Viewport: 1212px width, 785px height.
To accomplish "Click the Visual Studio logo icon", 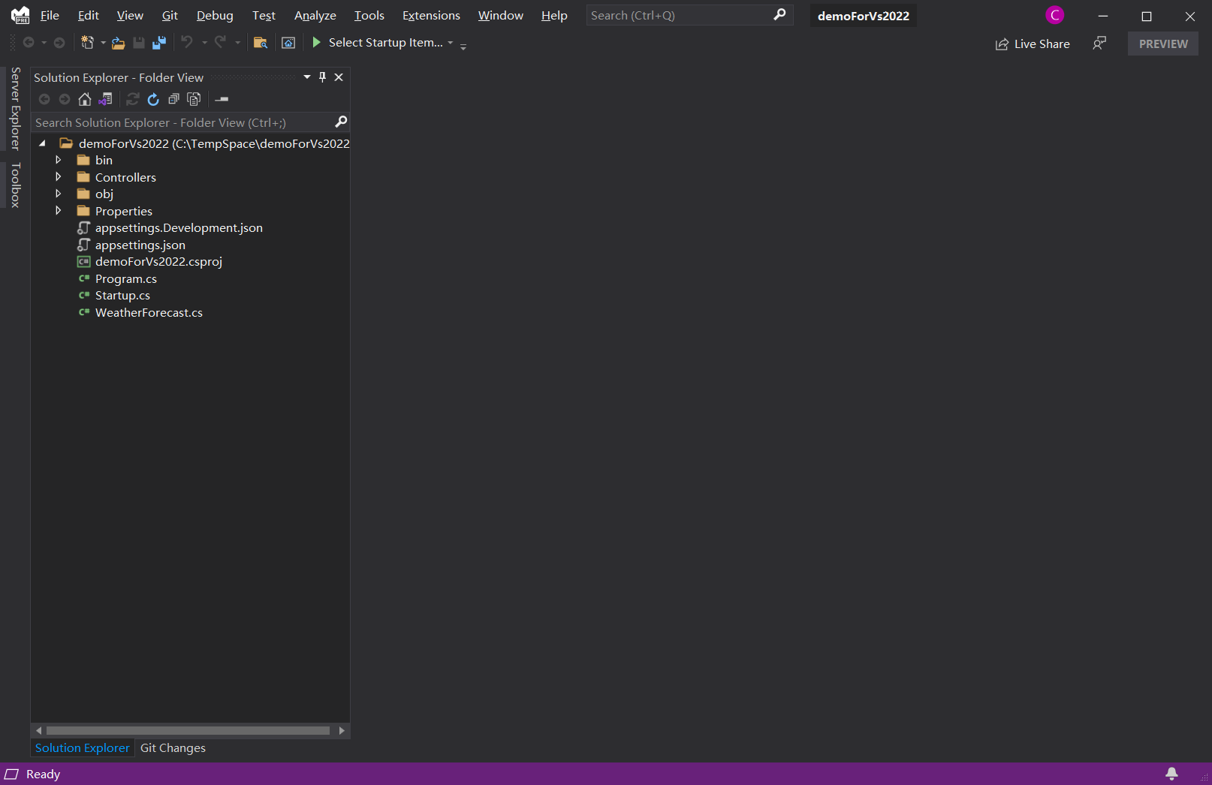I will [x=20, y=15].
